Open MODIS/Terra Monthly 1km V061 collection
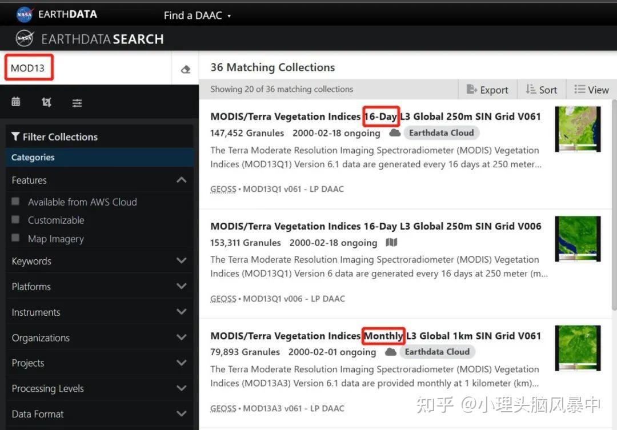Screen dimensions: 617x430 coord(375,336)
